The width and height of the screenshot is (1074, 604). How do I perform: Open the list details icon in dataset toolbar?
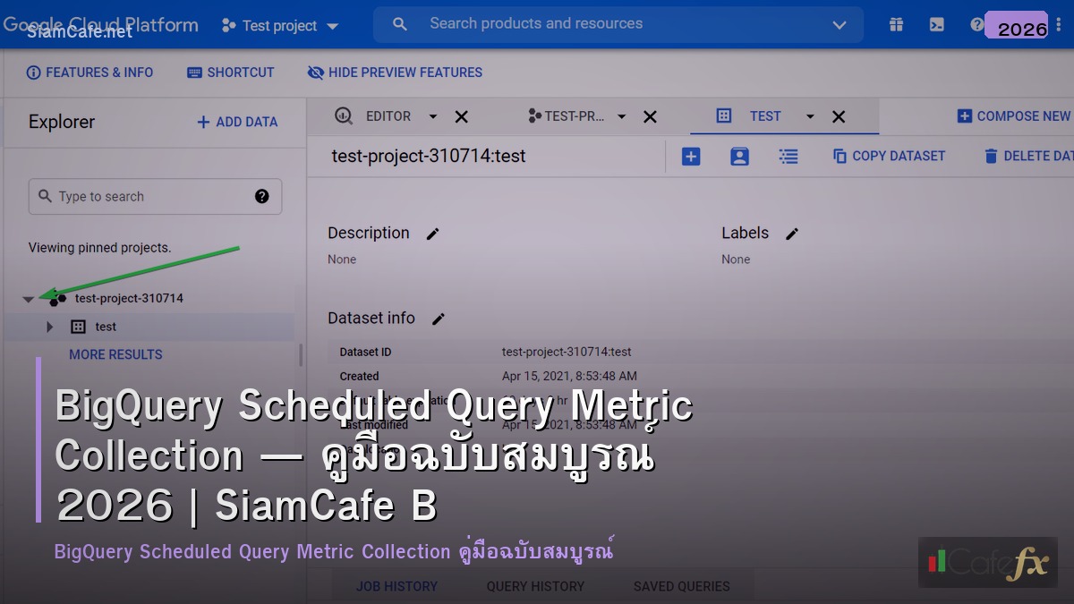coord(788,156)
